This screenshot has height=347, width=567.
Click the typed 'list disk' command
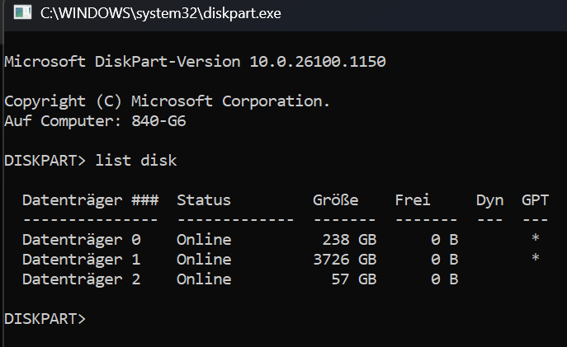click(x=136, y=161)
